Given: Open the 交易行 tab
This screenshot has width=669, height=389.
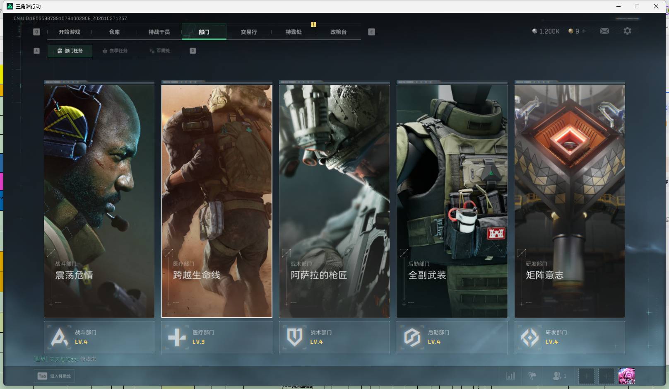Looking at the screenshot, I should tap(249, 32).
